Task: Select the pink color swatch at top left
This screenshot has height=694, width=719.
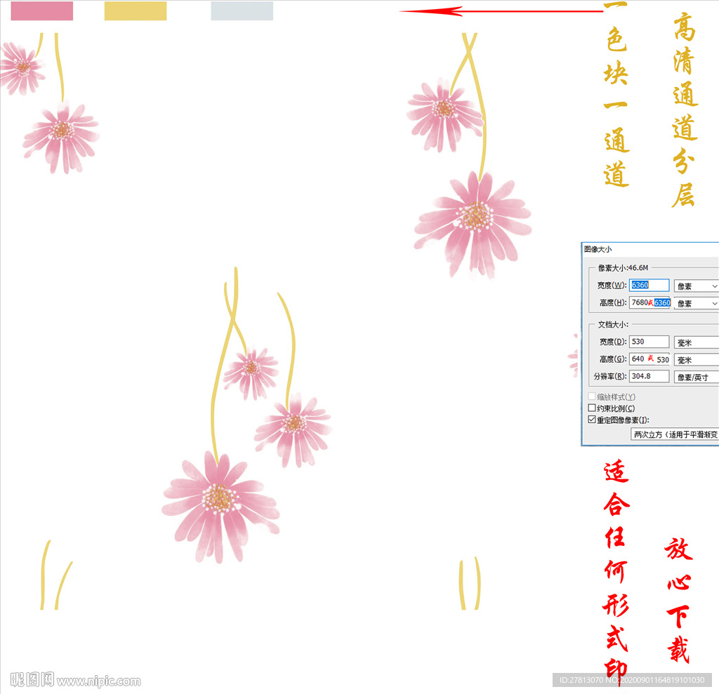Action: pyautogui.click(x=41, y=12)
